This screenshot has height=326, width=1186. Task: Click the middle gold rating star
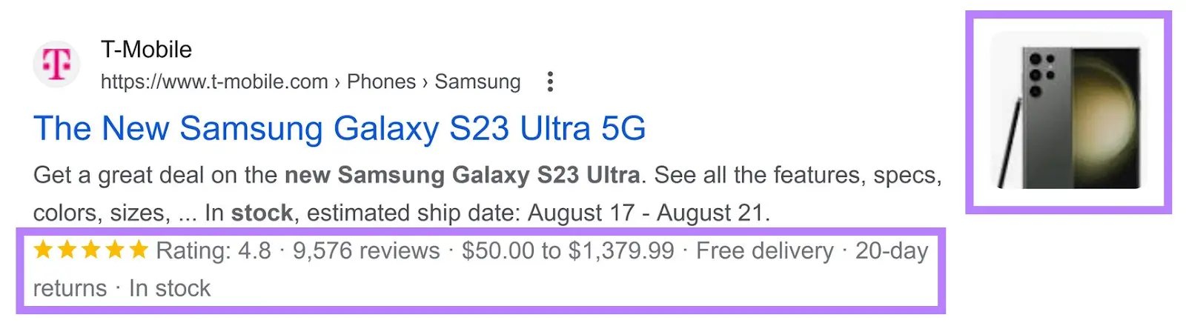91,250
